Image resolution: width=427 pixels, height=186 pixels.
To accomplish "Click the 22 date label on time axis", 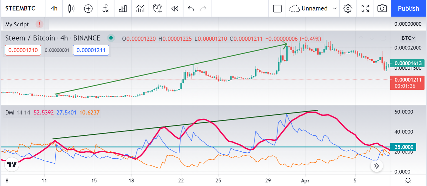I will point(181,180).
